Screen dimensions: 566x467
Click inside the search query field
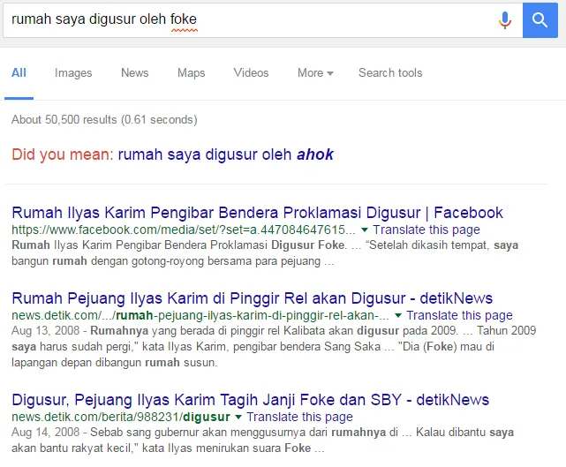[263, 19]
